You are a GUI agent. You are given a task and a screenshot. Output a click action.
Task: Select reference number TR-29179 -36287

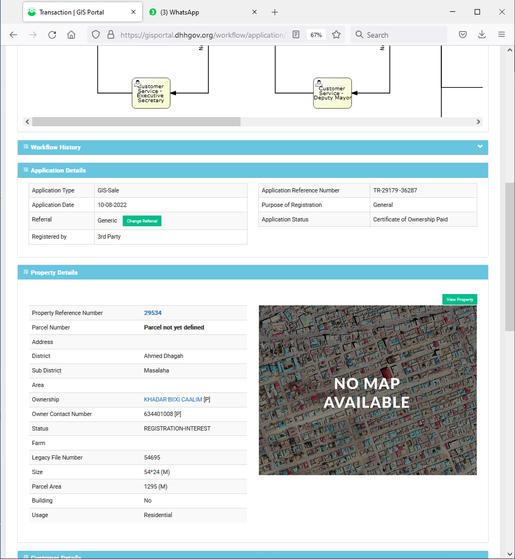point(395,190)
